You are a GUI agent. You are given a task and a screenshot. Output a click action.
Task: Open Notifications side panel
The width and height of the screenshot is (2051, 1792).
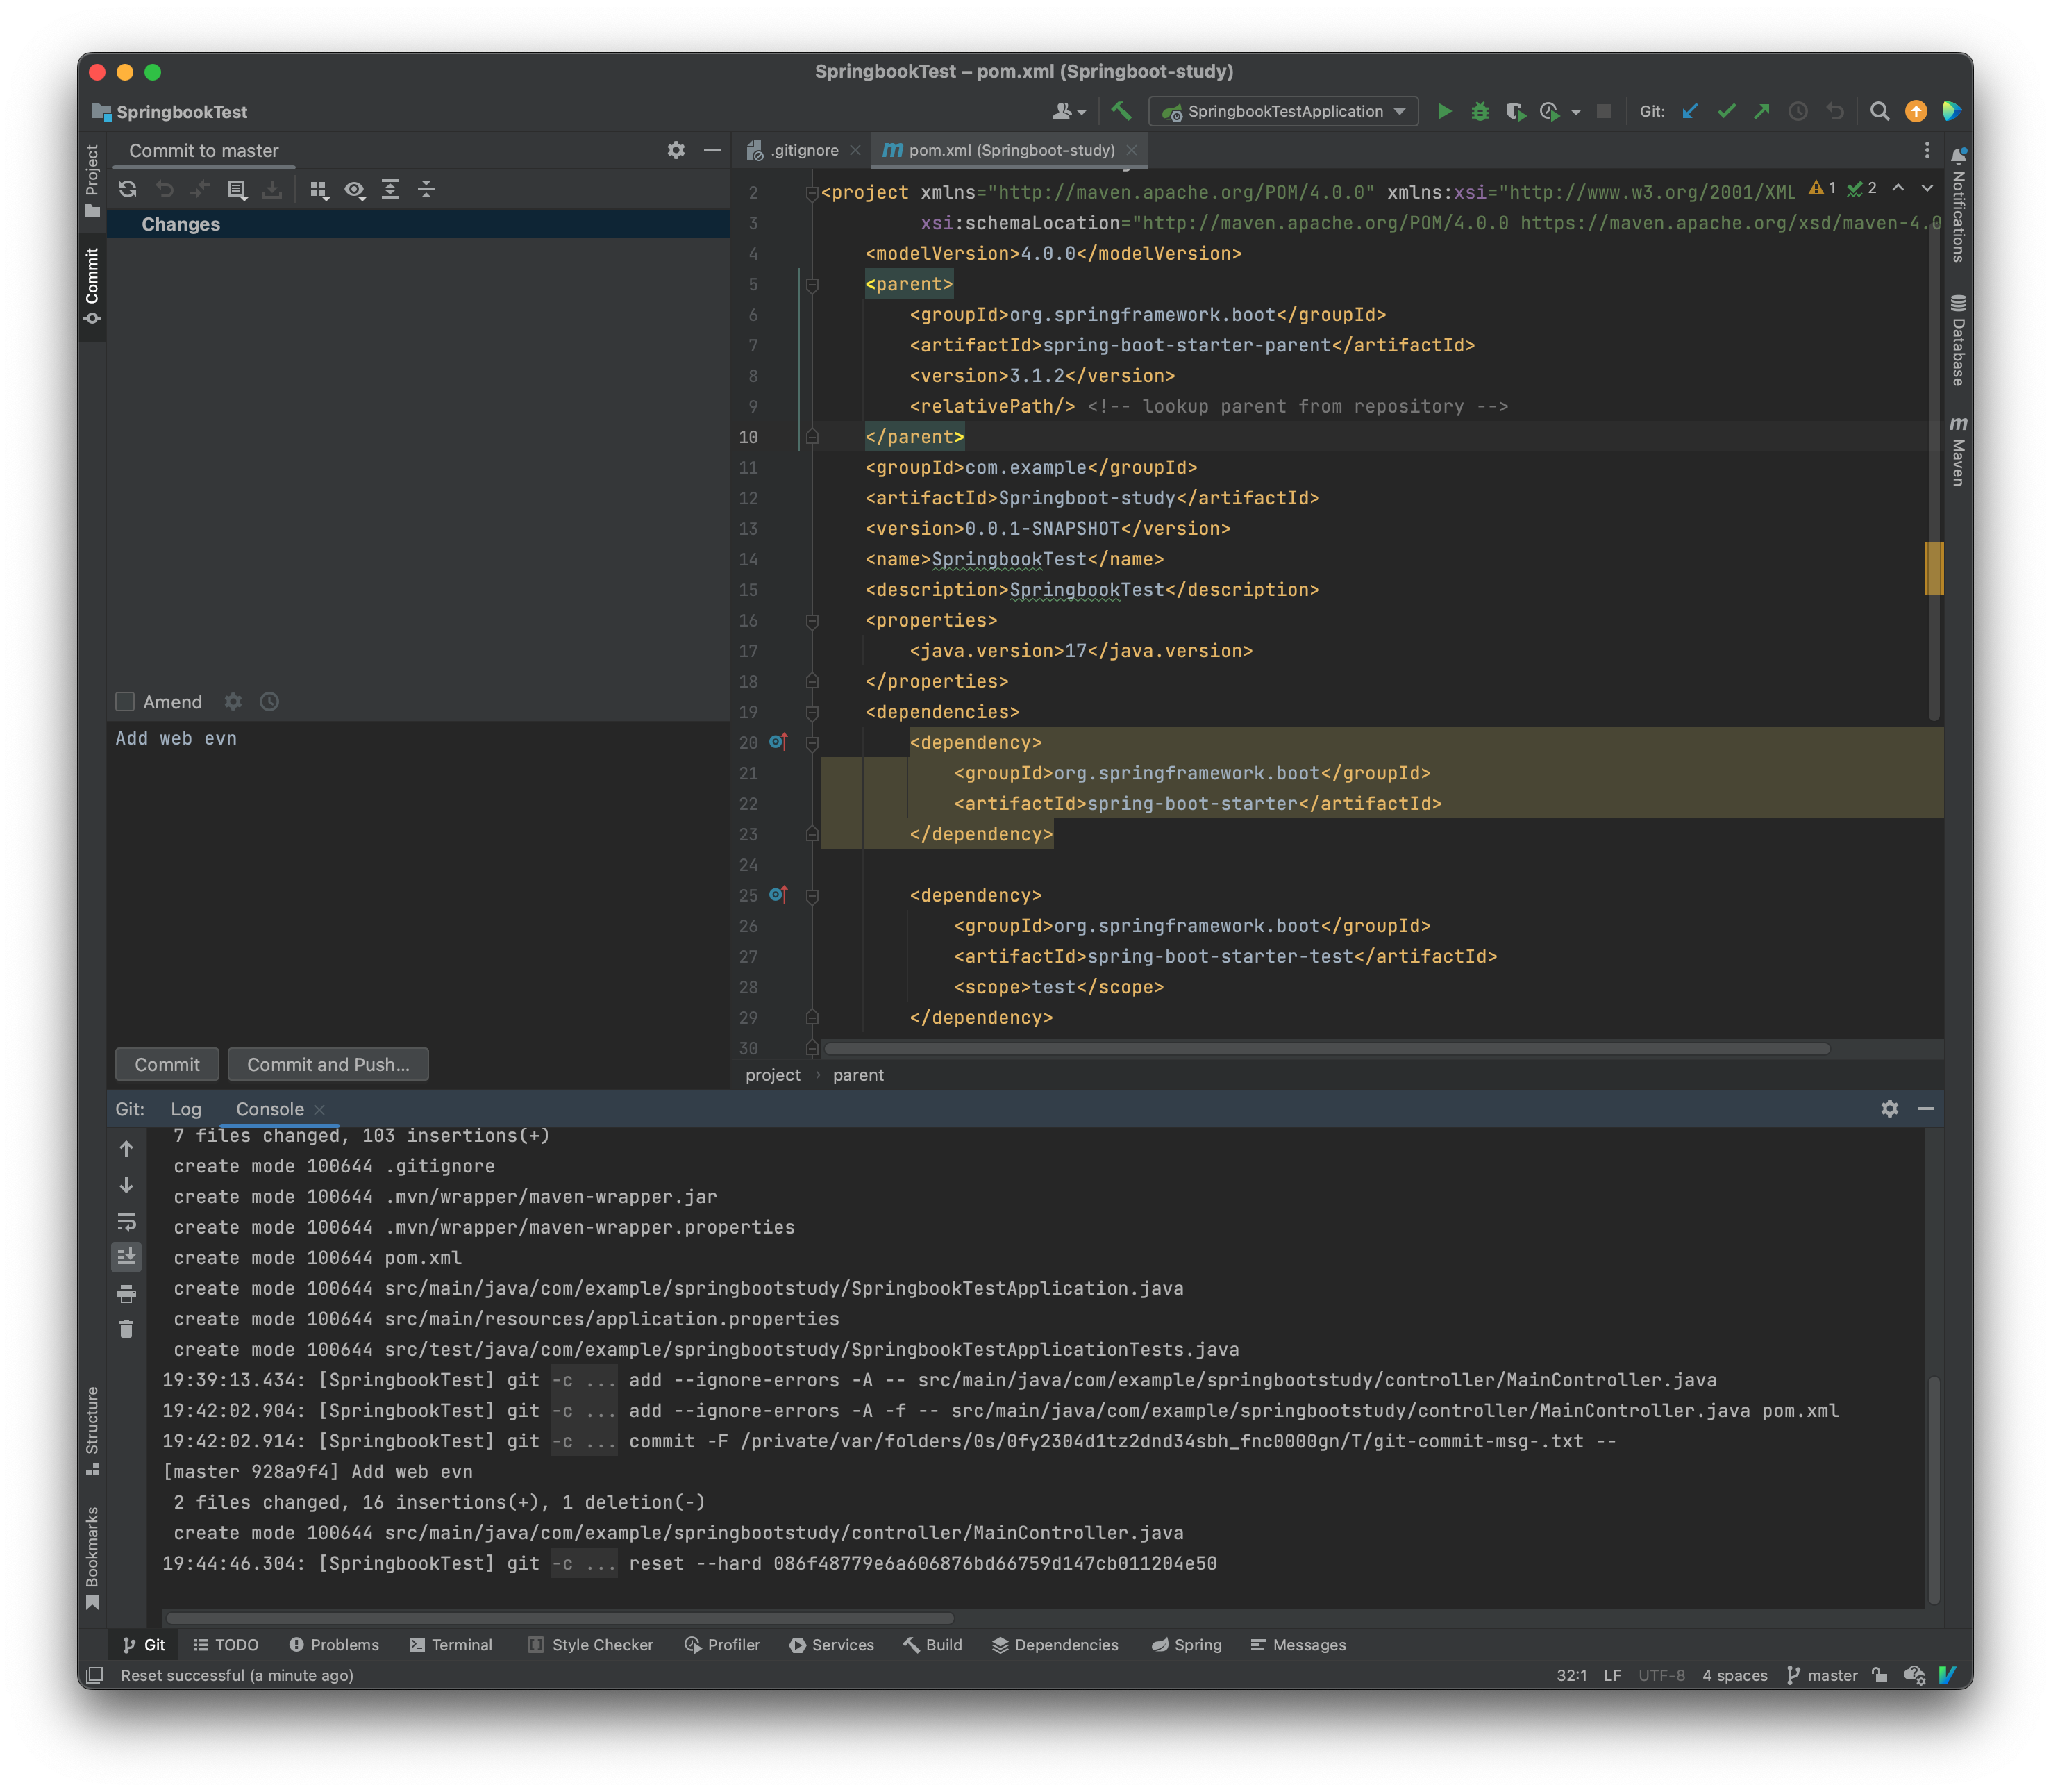pyautogui.click(x=1958, y=205)
